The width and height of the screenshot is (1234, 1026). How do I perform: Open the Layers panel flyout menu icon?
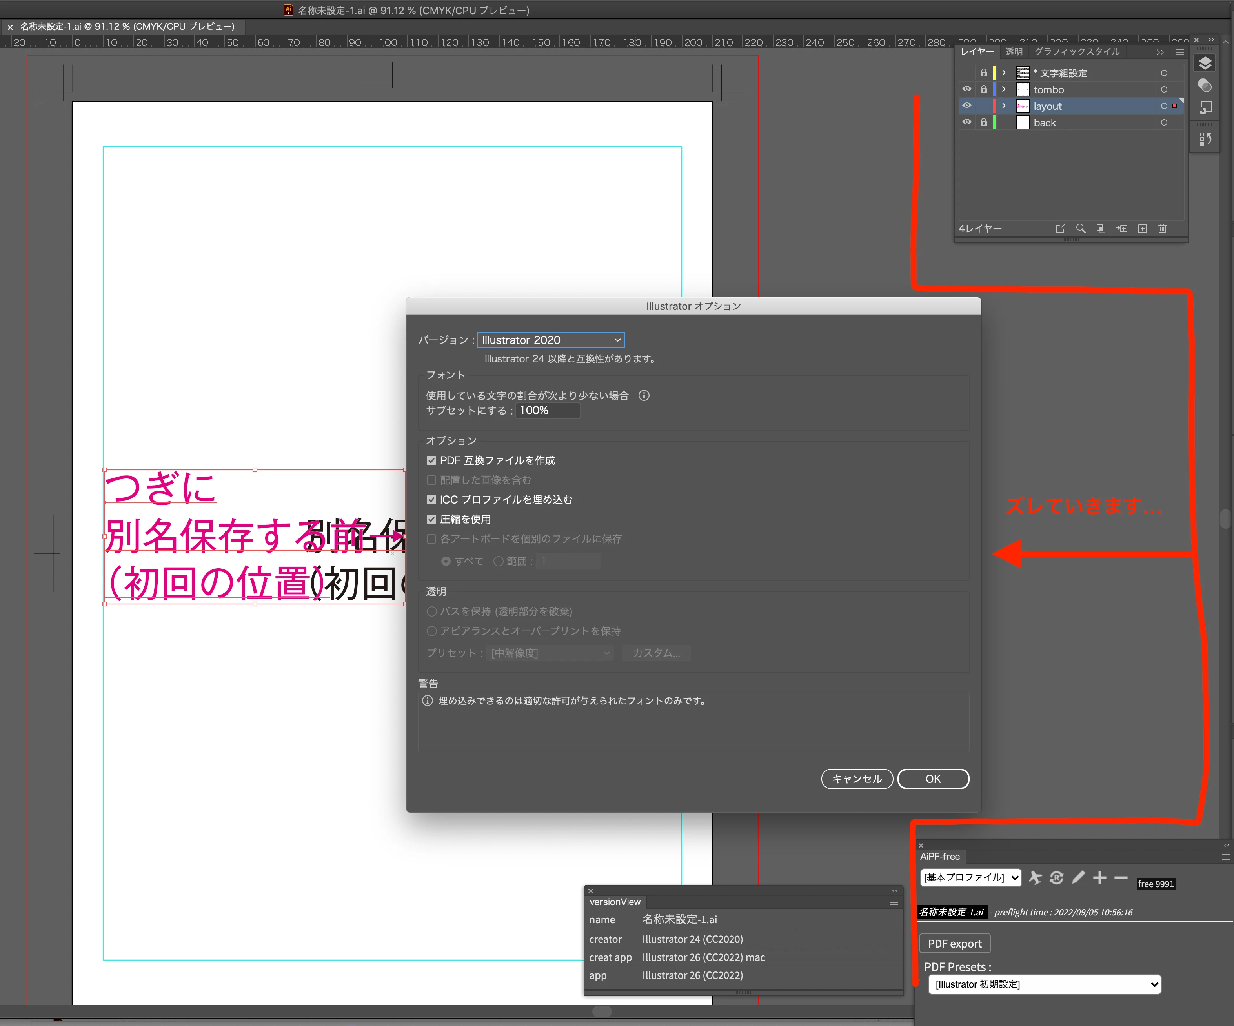(x=1179, y=52)
